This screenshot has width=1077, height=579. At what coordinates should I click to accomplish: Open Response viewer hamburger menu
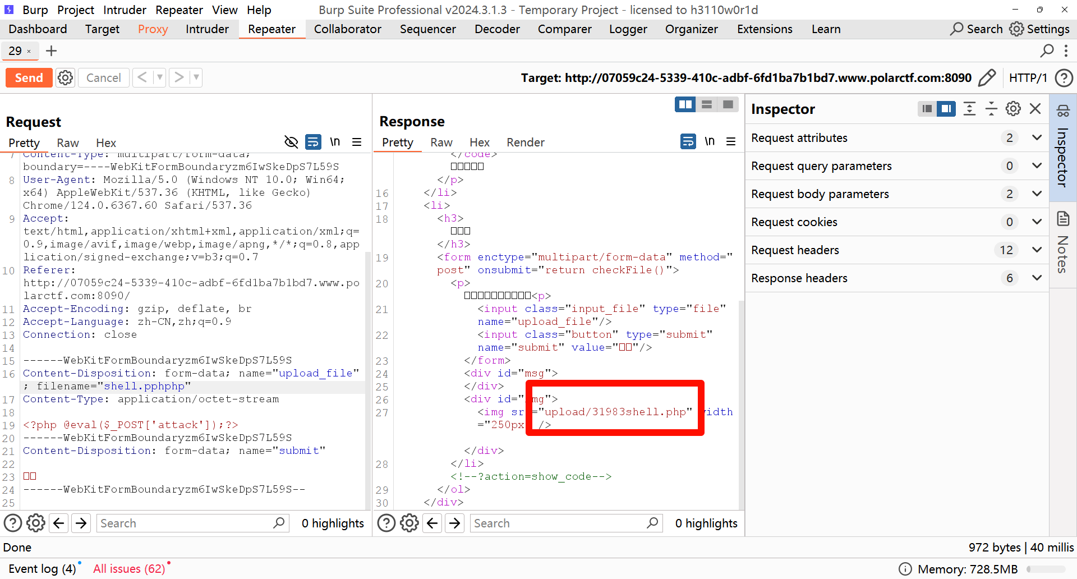tap(731, 141)
